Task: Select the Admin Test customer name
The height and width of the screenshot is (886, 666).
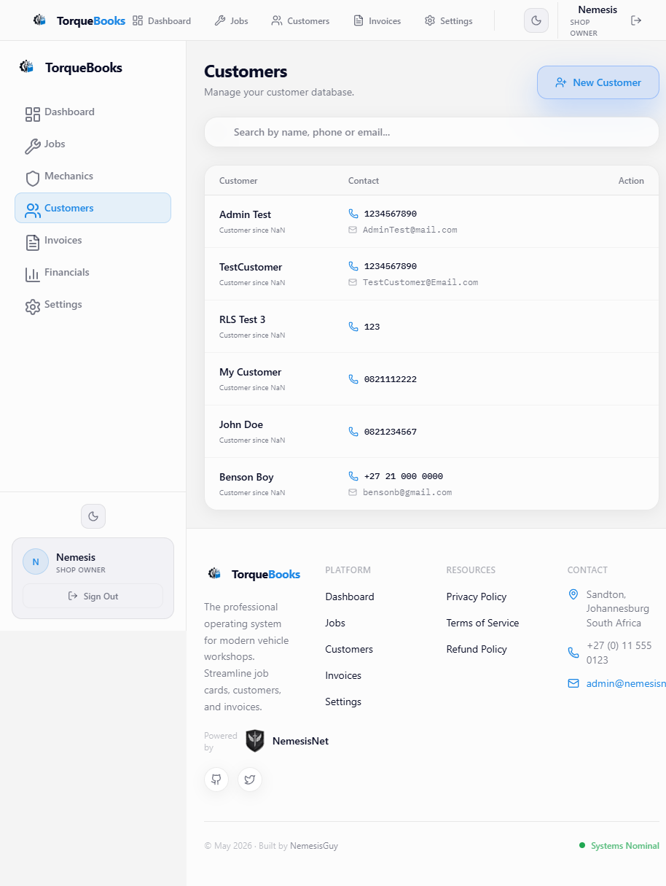Action: point(245,214)
